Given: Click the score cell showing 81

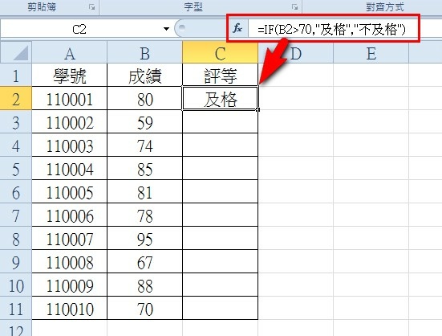Looking at the screenshot, I should [x=144, y=191].
